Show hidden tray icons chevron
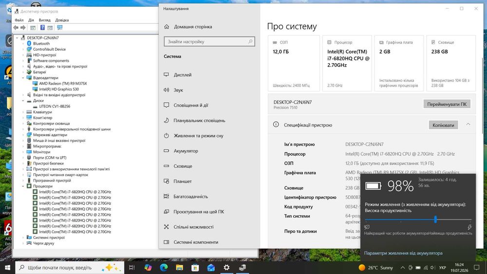This screenshot has width=487, height=274. click(403, 268)
